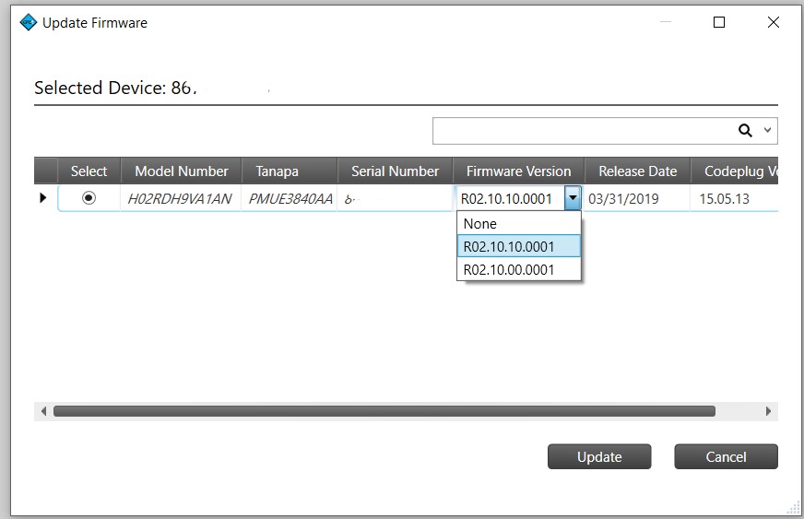Click the window resize grip
This screenshot has height=519, width=804.
tap(793, 507)
